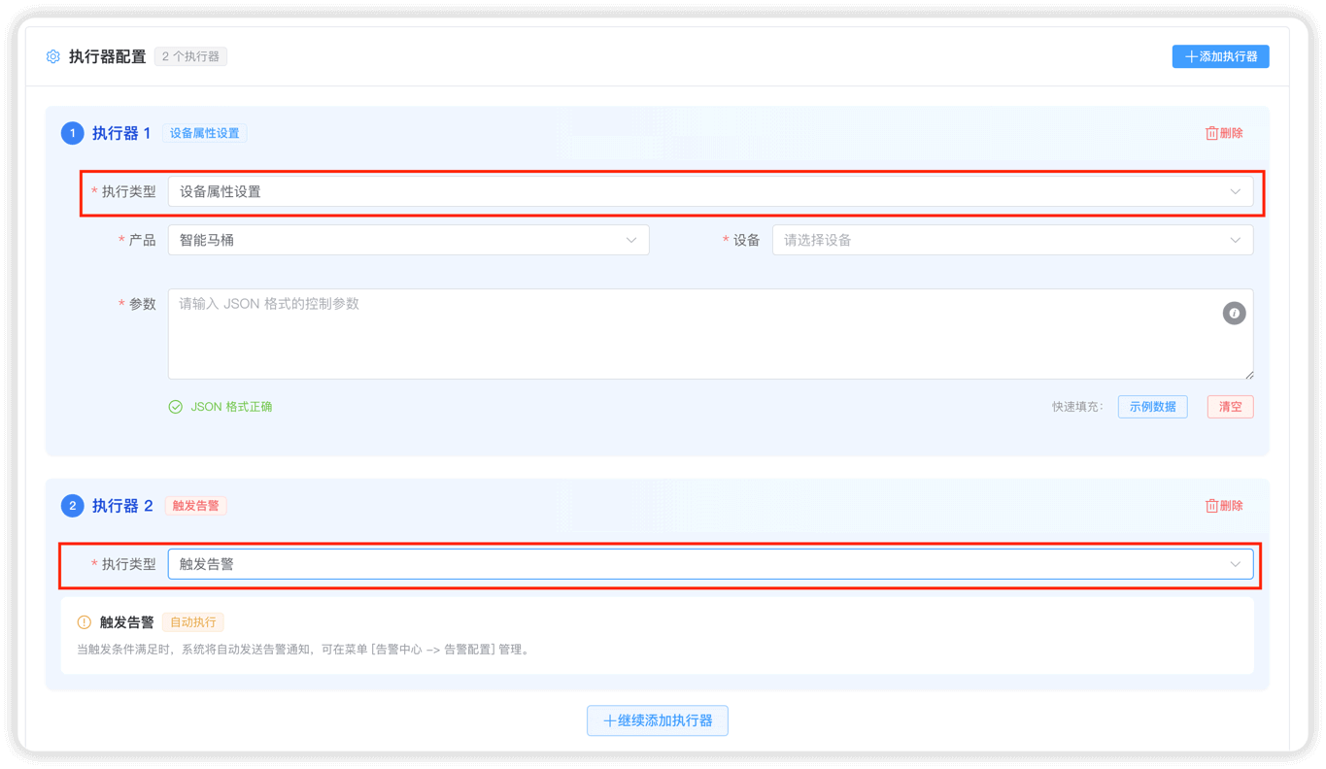Open the 设备 dropdown 请选择设备
This screenshot has width=1326, height=769.
(1011, 240)
